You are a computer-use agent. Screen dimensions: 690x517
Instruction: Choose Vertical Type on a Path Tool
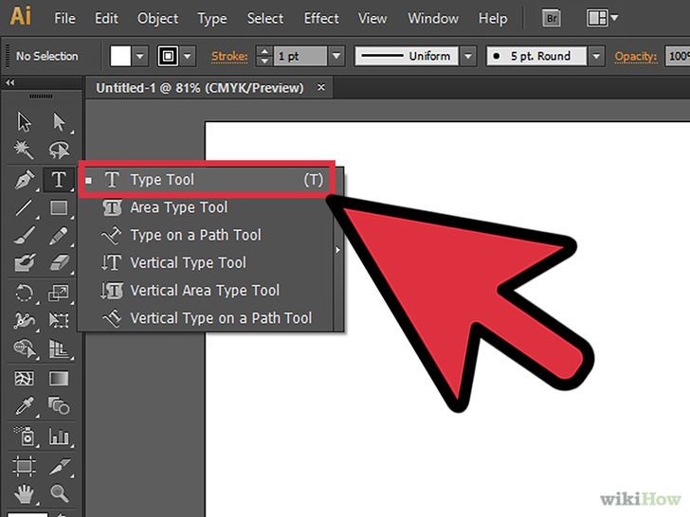206,318
